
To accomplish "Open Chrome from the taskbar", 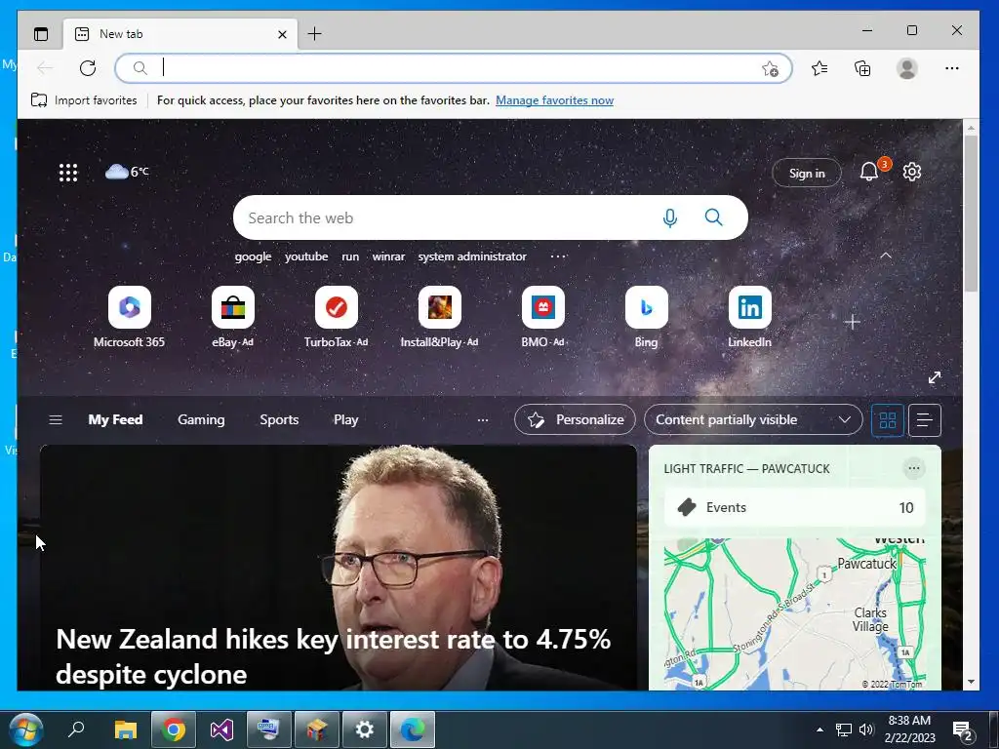I will [174, 729].
